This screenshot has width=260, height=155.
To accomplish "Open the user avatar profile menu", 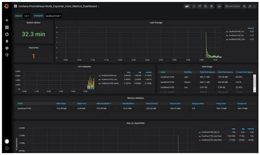I will (x=7, y=141).
